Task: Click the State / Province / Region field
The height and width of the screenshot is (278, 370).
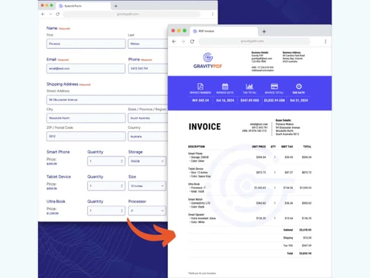Action: pos(148,118)
